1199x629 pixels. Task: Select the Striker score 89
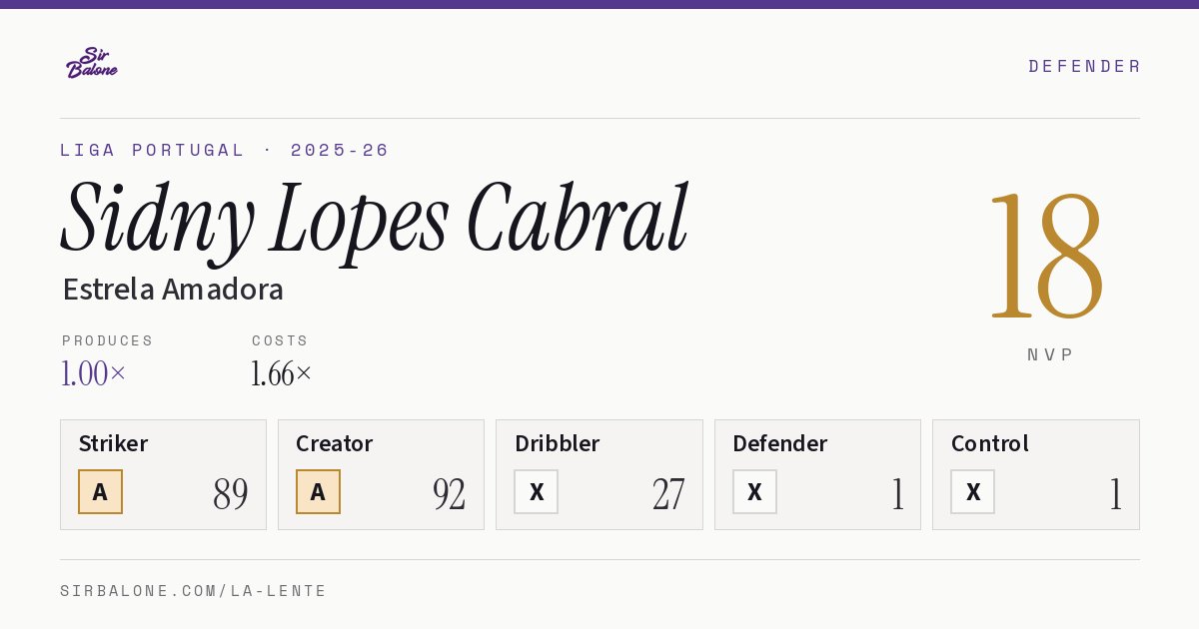231,494
